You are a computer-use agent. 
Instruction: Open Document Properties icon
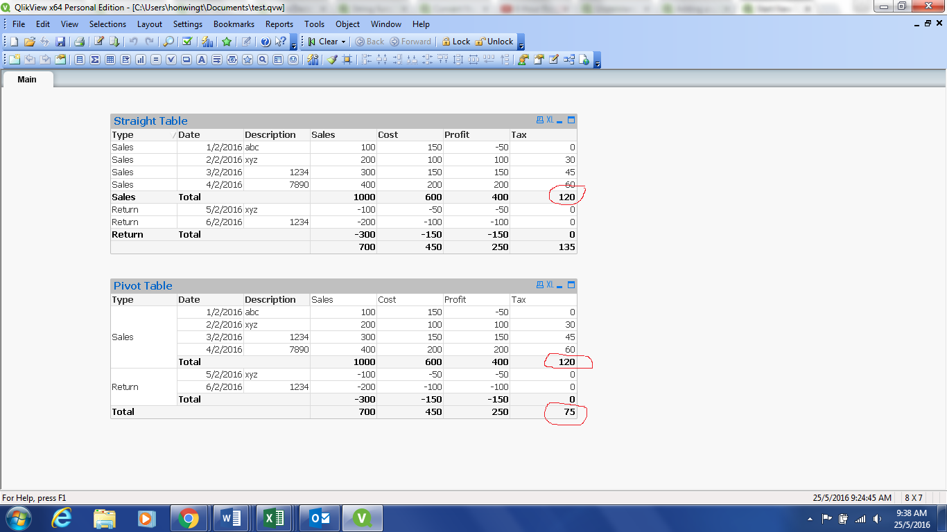coord(539,60)
